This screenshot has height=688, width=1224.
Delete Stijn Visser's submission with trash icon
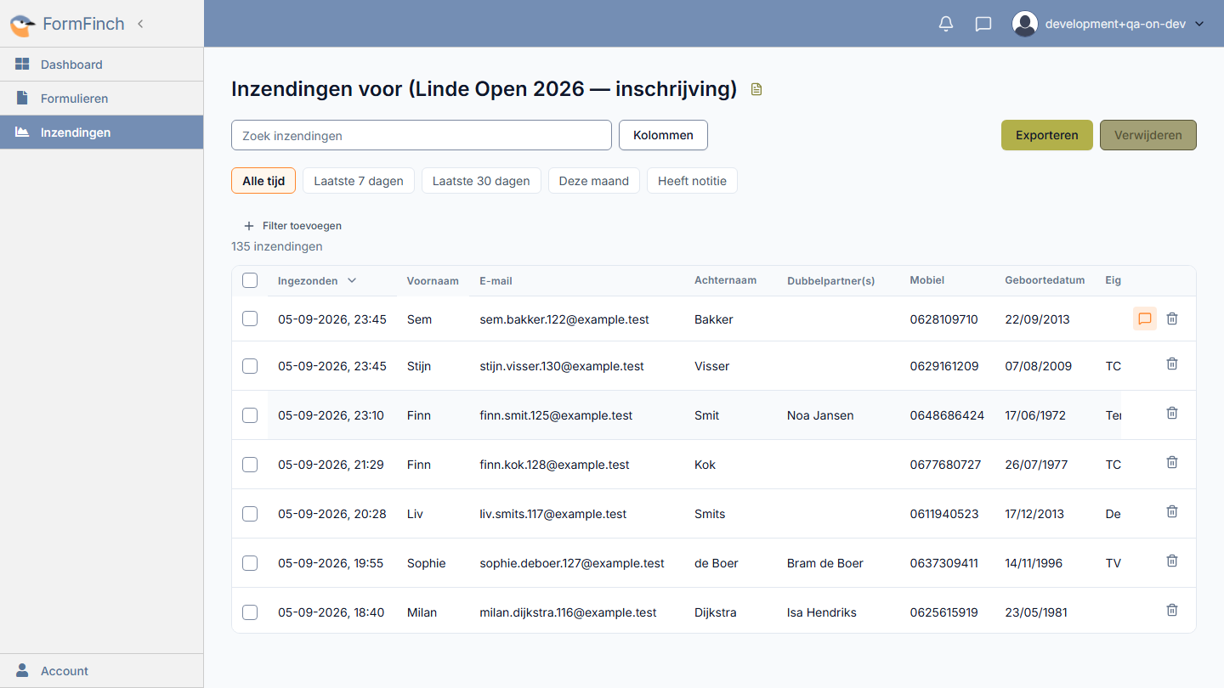1172,364
